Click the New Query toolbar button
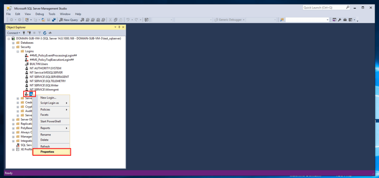Image resolution: width=379 pixels, height=178 pixels. click(x=69, y=20)
